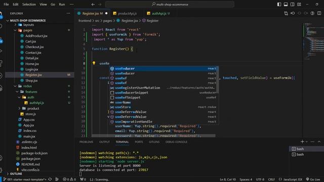The height and width of the screenshot is (182, 324).
Task: Open store.js file
Action: [x=30, y=114]
